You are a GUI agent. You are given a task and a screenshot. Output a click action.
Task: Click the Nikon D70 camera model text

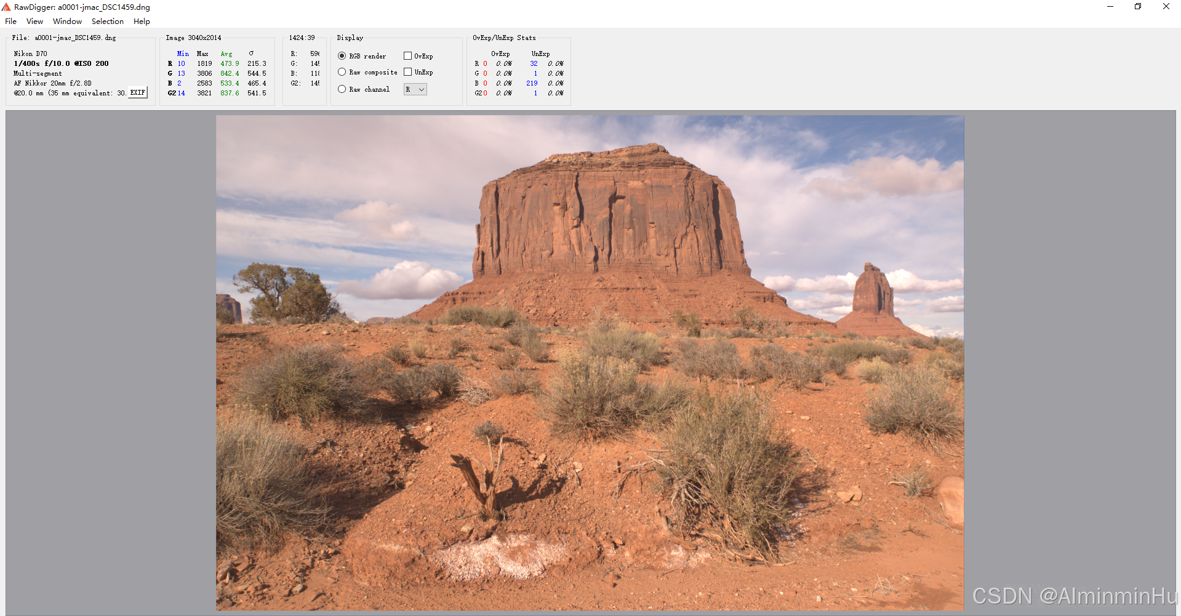click(30, 54)
